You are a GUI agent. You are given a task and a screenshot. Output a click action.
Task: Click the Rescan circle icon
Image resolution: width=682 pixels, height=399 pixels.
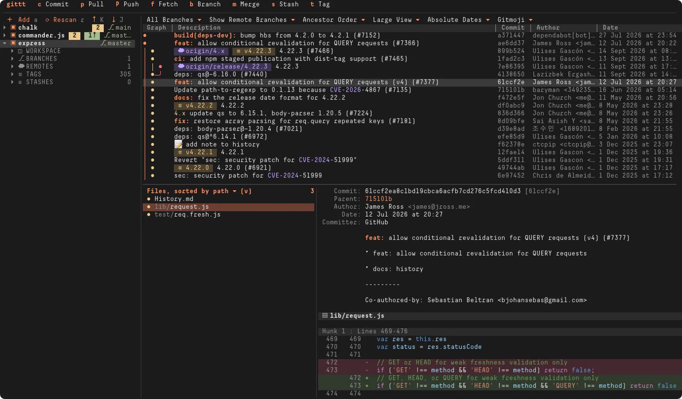pyautogui.click(x=47, y=20)
